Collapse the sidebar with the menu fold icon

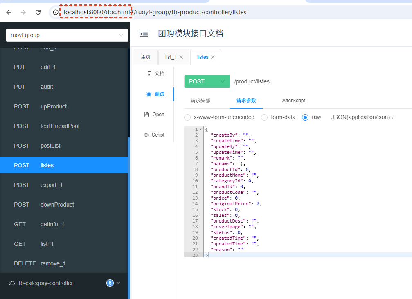144,34
